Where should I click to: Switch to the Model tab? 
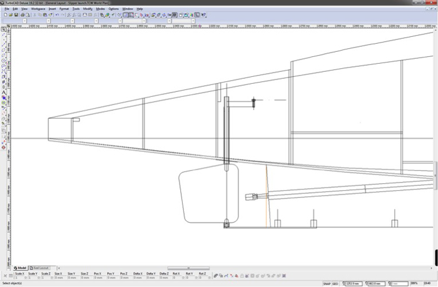point(21,268)
